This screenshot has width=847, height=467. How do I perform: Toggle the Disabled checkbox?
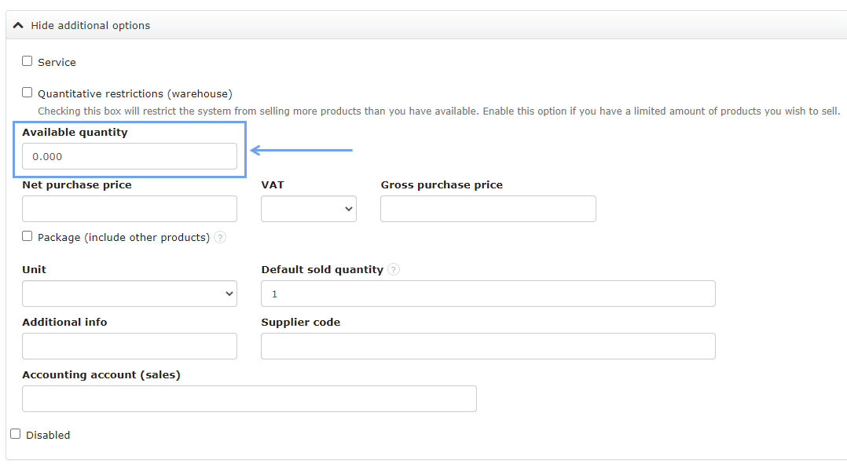pyautogui.click(x=16, y=434)
